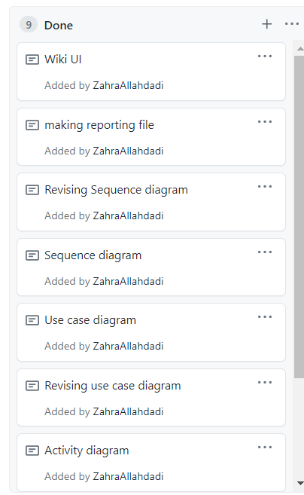304x495 pixels.
Task: Open the Done column options menu
Action: 292,24
